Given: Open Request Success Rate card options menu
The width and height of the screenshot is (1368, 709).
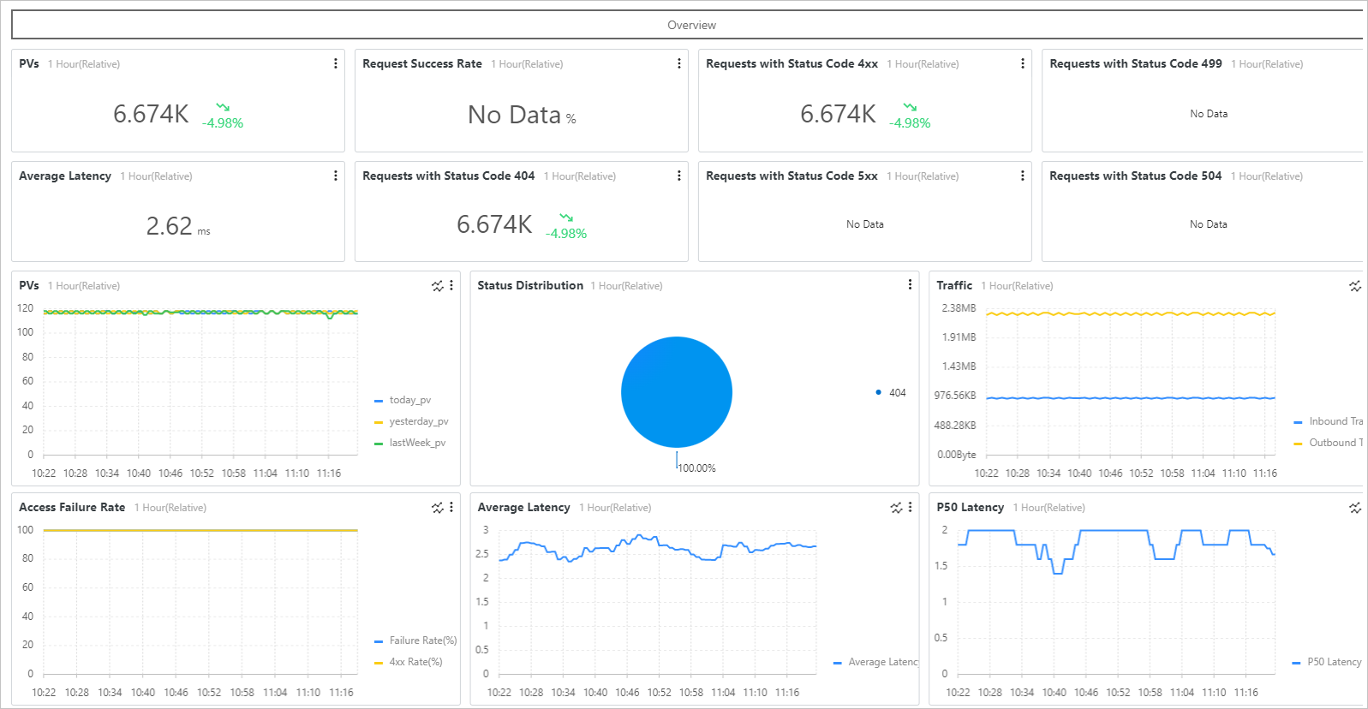Looking at the screenshot, I should pos(678,63).
